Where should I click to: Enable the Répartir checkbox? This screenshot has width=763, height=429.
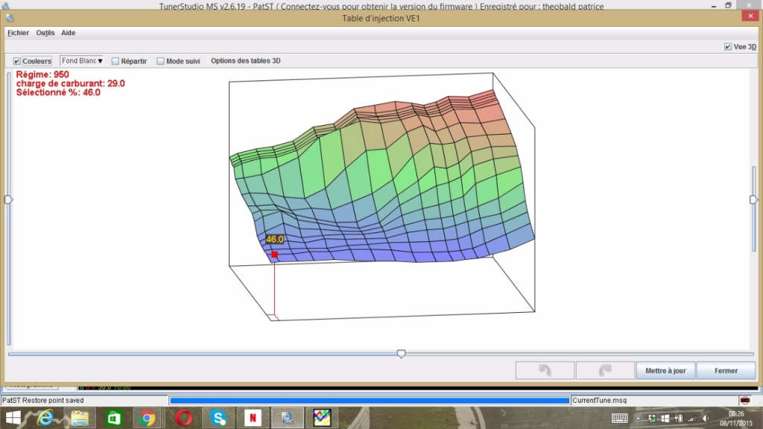click(115, 61)
